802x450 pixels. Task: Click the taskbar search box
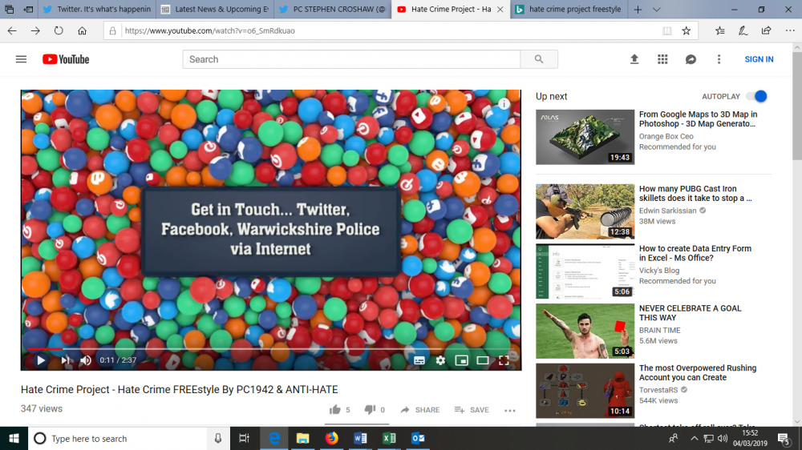click(x=118, y=438)
